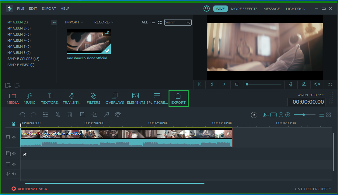Play the preview video
The image size is (338, 195).
[224, 84]
